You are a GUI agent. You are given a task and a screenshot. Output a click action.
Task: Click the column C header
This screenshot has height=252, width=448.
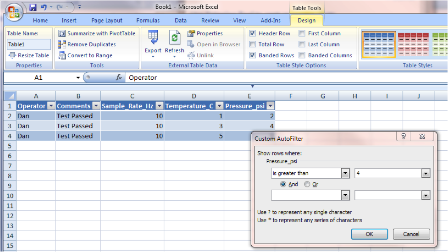[x=132, y=96]
